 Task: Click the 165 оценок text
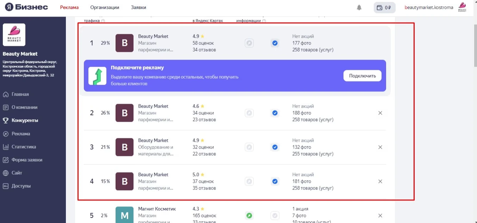[x=204, y=216]
